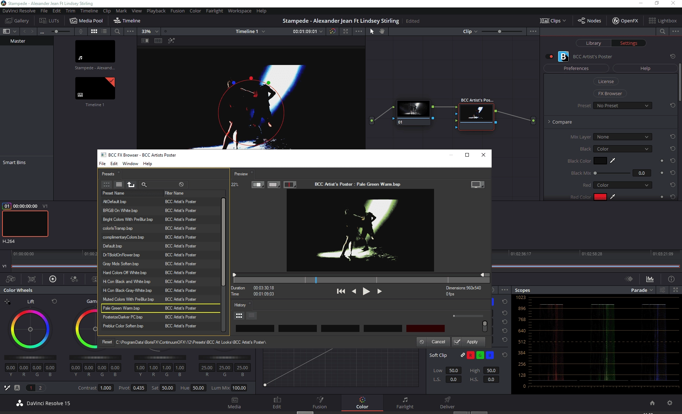Toggle Black Color keyframe diamond
Screen dimensions: 682x414
click(x=662, y=161)
